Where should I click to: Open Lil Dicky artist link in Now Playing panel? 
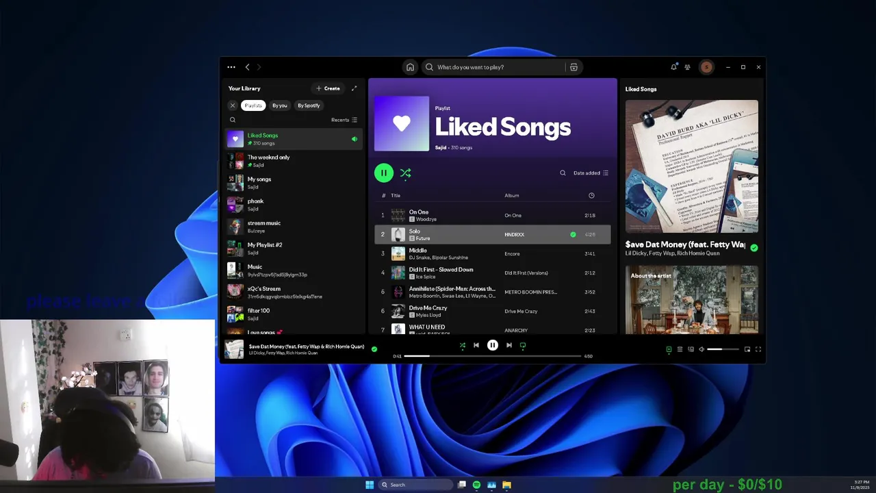pyautogui.click(x=637, y=253)
